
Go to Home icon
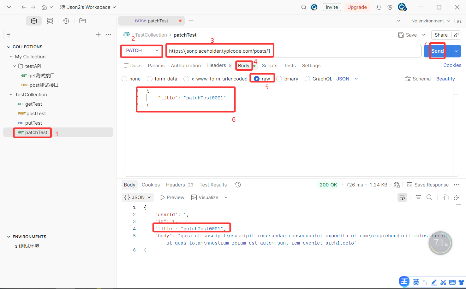click(x=44, y=7)
